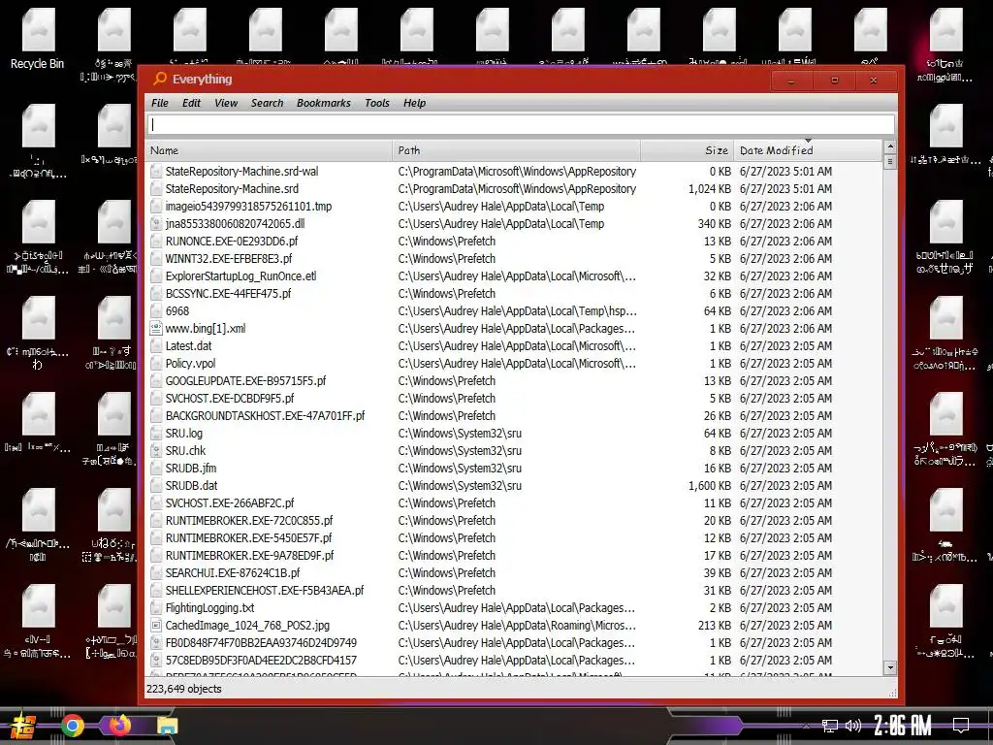993x745 pixels.
Task: Open the Help menu
Action: point(414,103)
